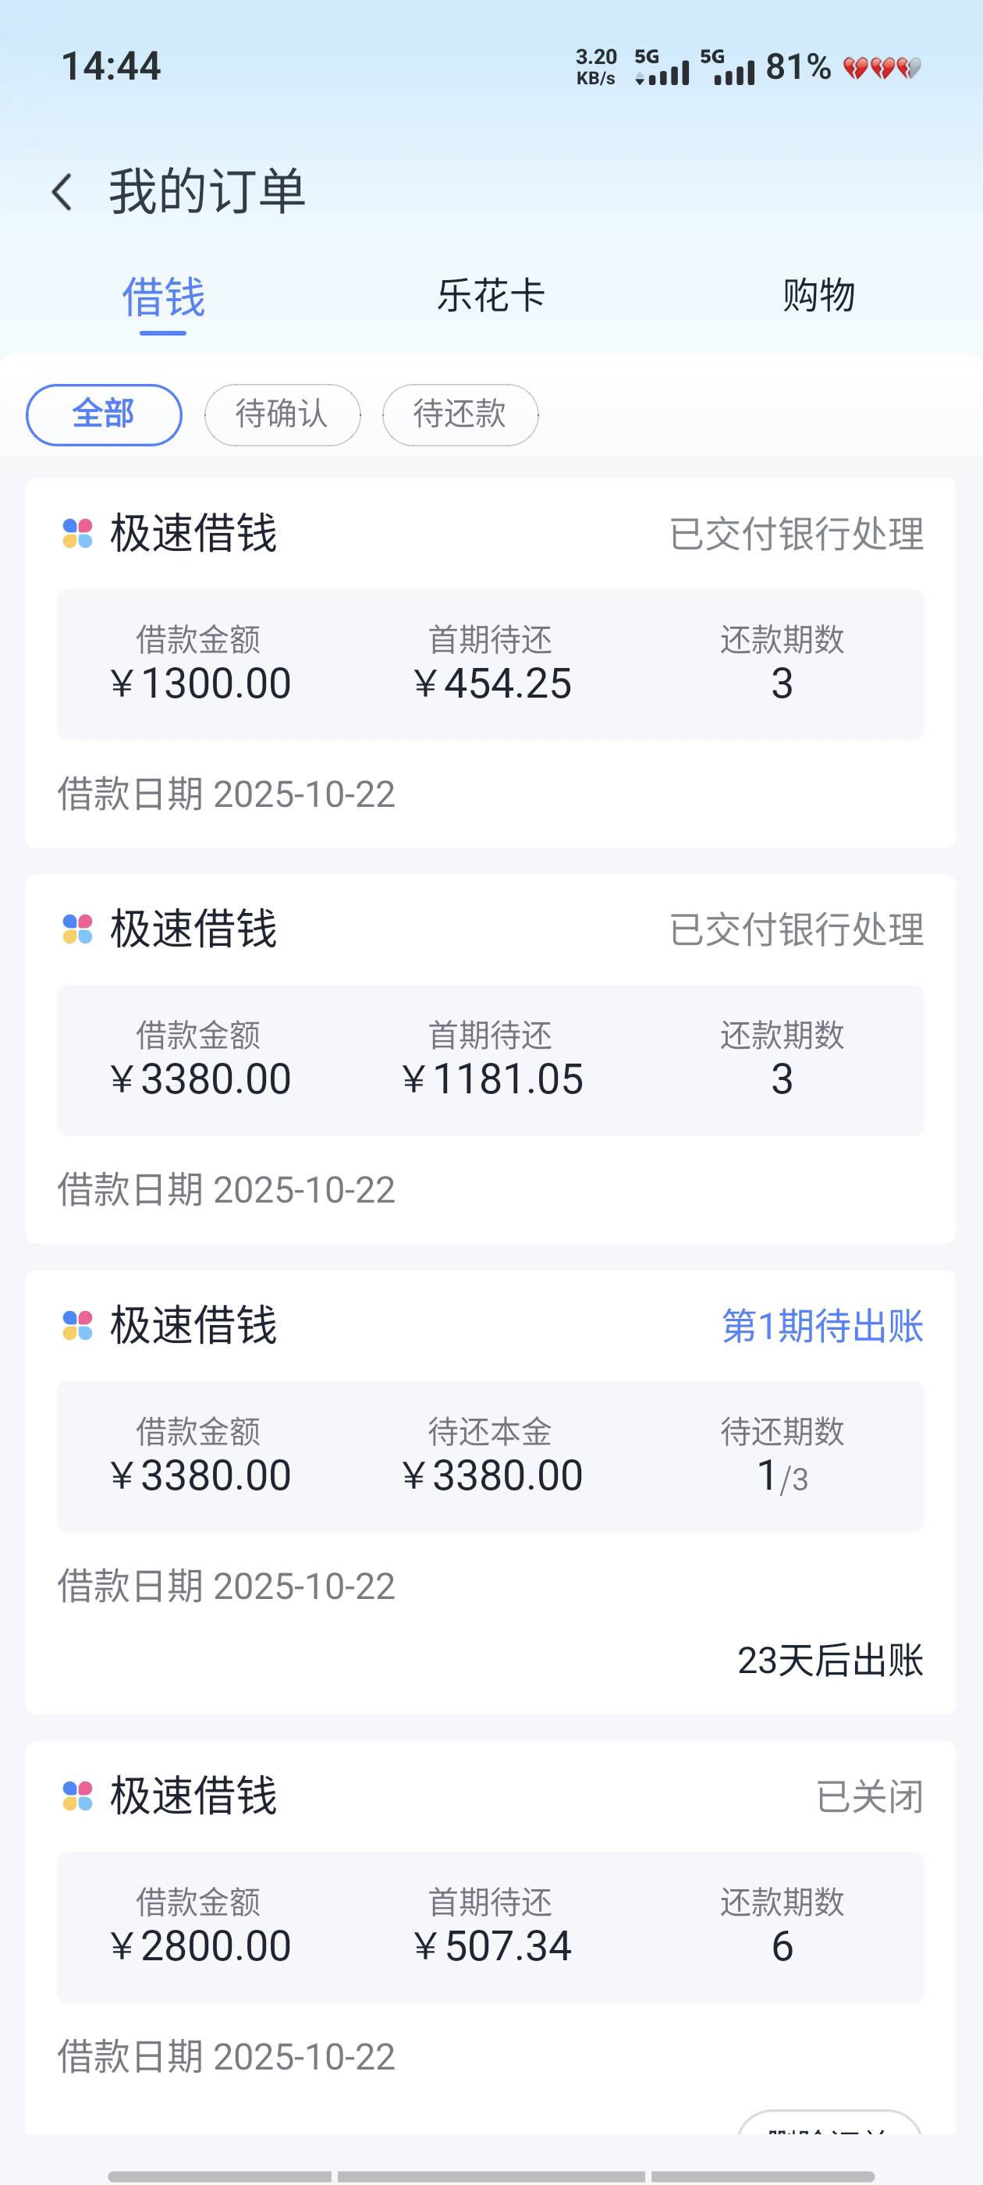Switch to the 购物 tab
This screenshot has width=983, height=2185.
[x=818, y=297]
